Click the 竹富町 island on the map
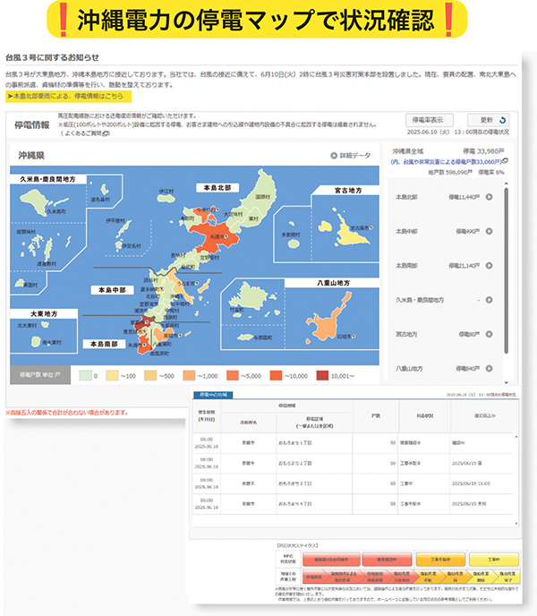The height and width of the screenshot is (616, 537). (x=248, y=295)
